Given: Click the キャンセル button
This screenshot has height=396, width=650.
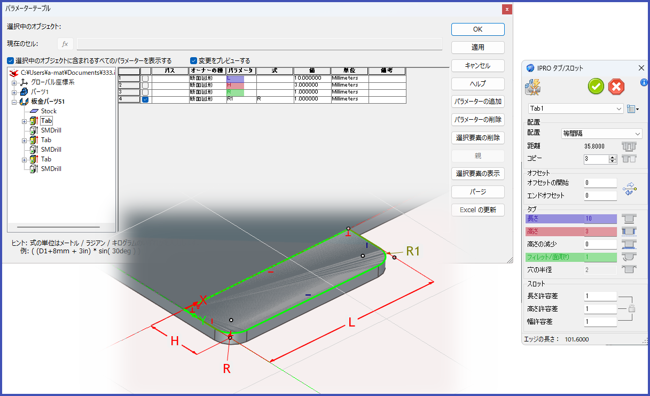Looking at the screenshot, I should click(x=477, y=66).
